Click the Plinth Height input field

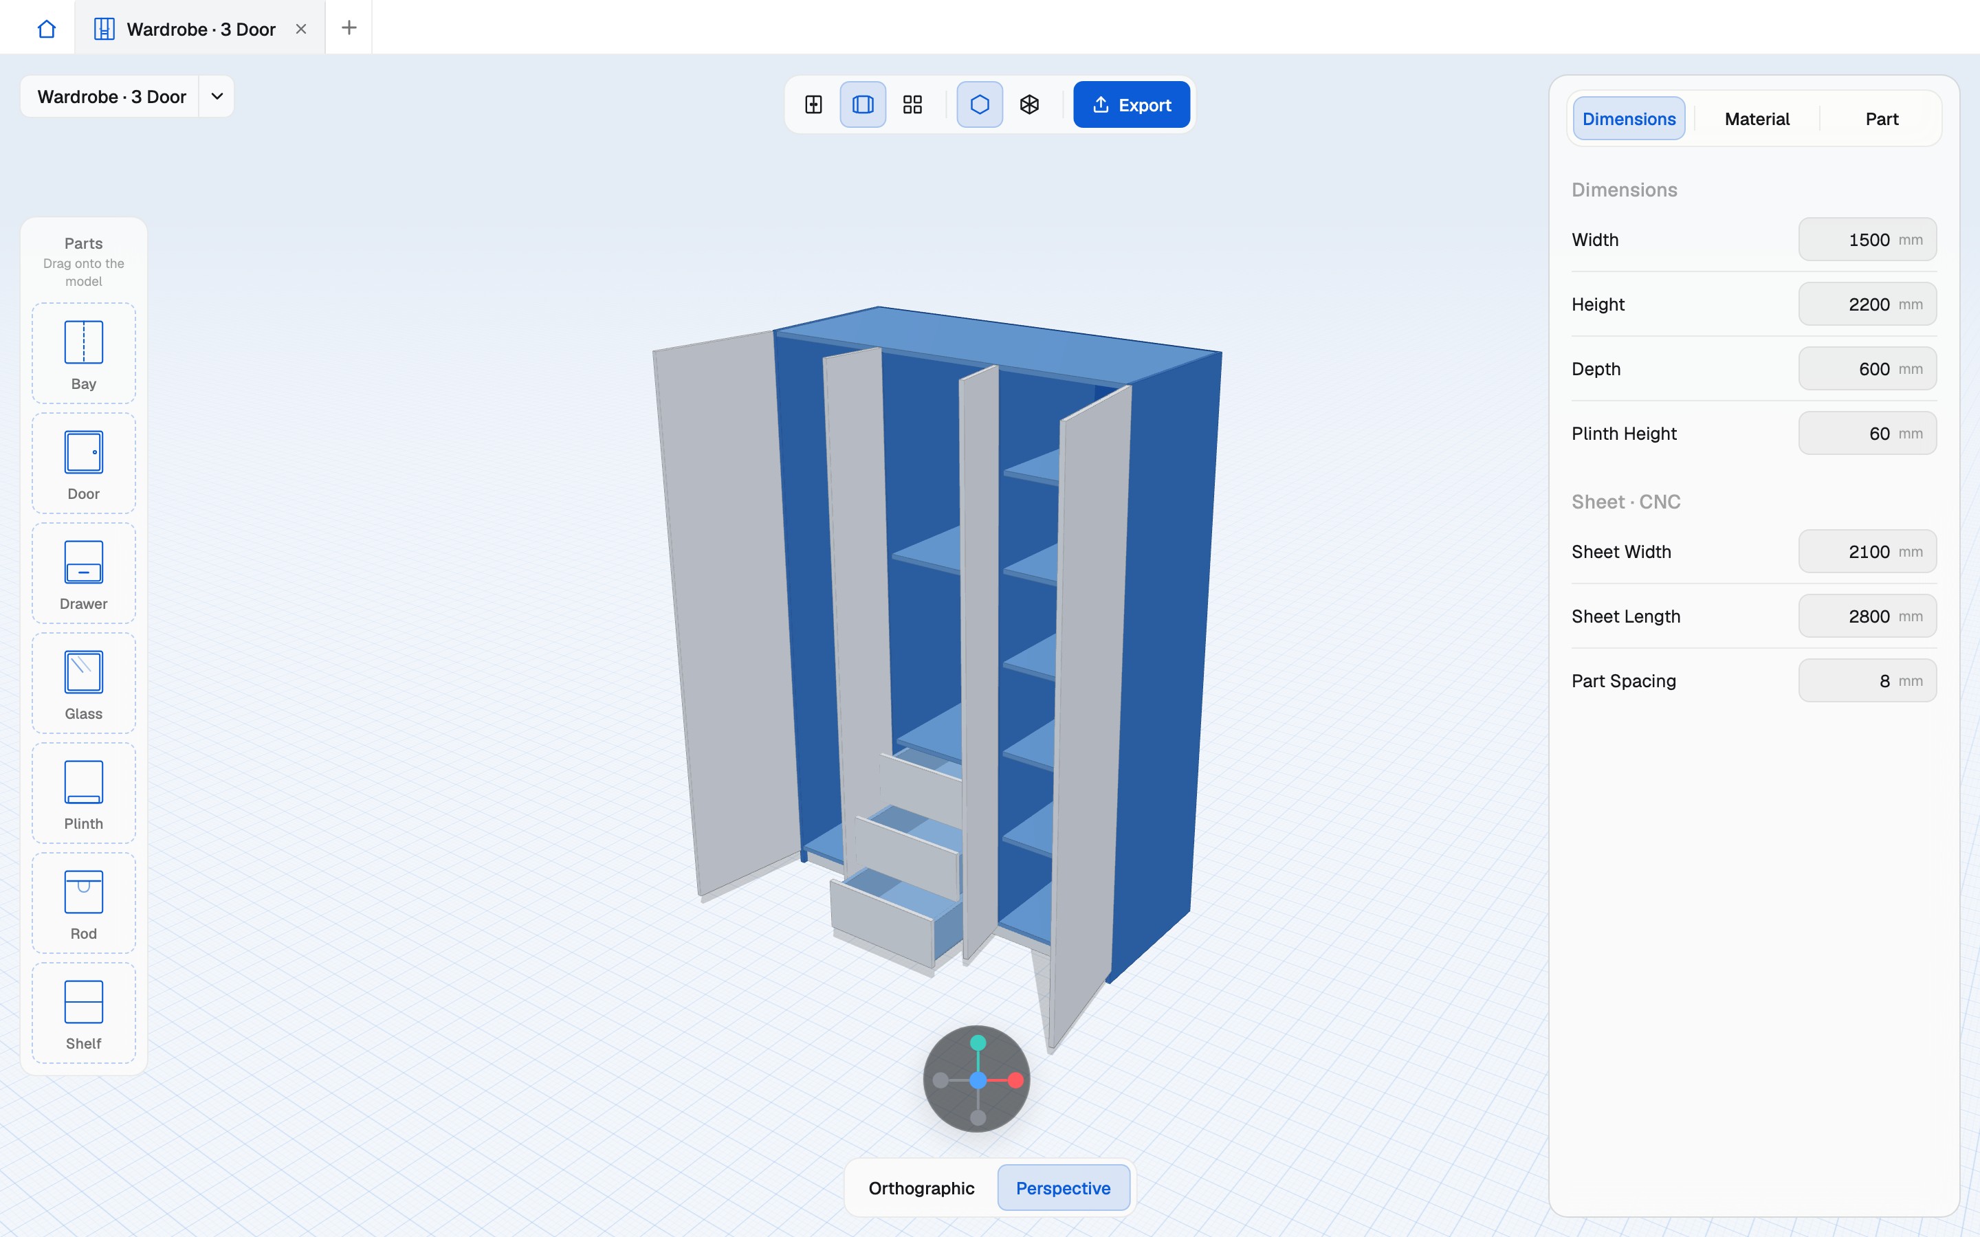(x=1867, y=434)
